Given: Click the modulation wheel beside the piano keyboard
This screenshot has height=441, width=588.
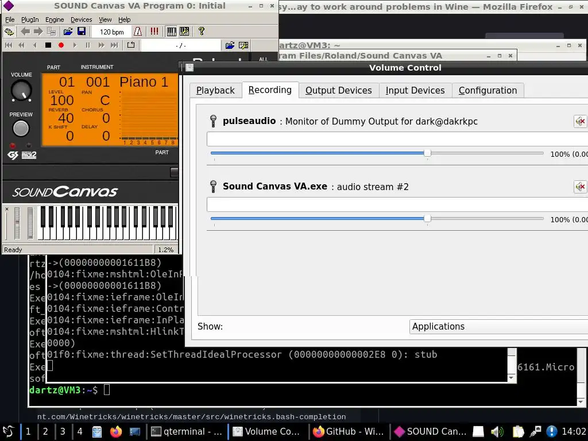Looking at the screenshot, I should click(x=30, y=223).
